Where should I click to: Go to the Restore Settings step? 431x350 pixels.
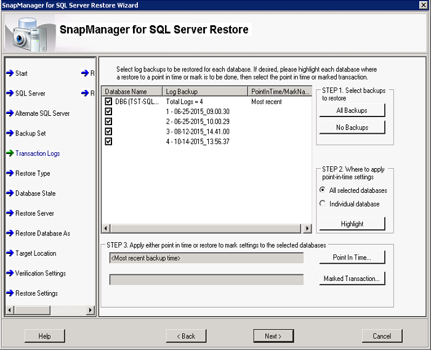click(36, 293)
